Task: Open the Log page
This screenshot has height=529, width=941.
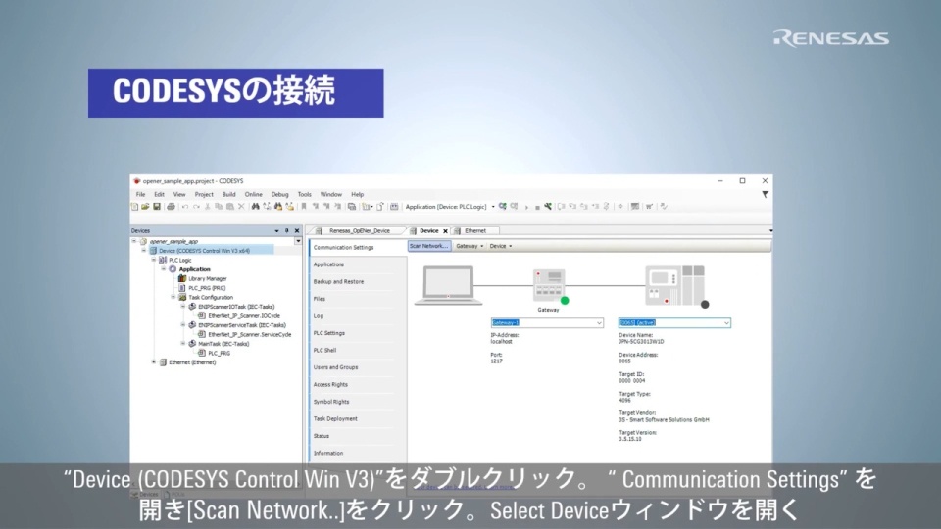Action: pos(318,316)
